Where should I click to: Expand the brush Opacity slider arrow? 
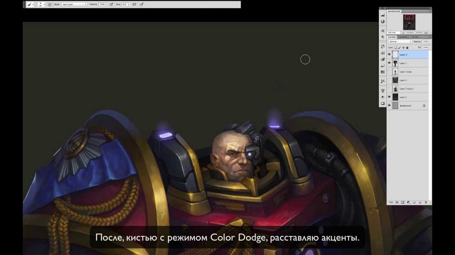pyautogui.click(x=107, y=4)
